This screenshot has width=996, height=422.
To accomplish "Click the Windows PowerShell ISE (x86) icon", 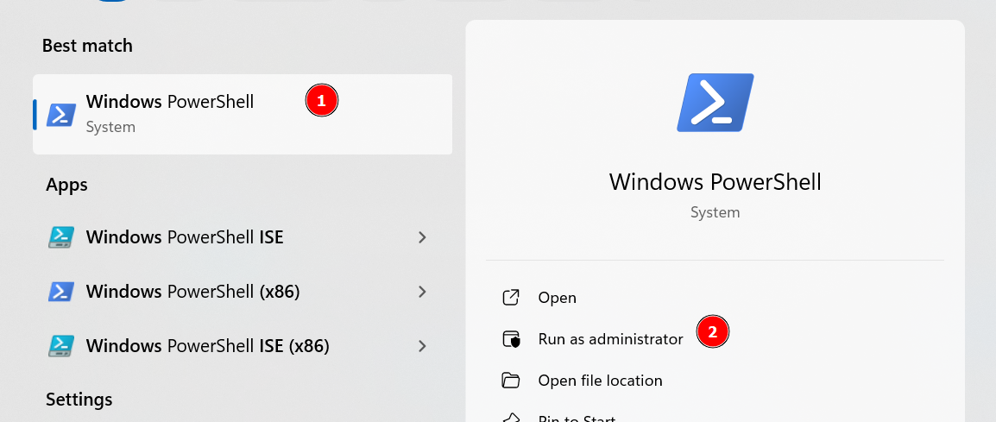I will [x=61, y=346].
